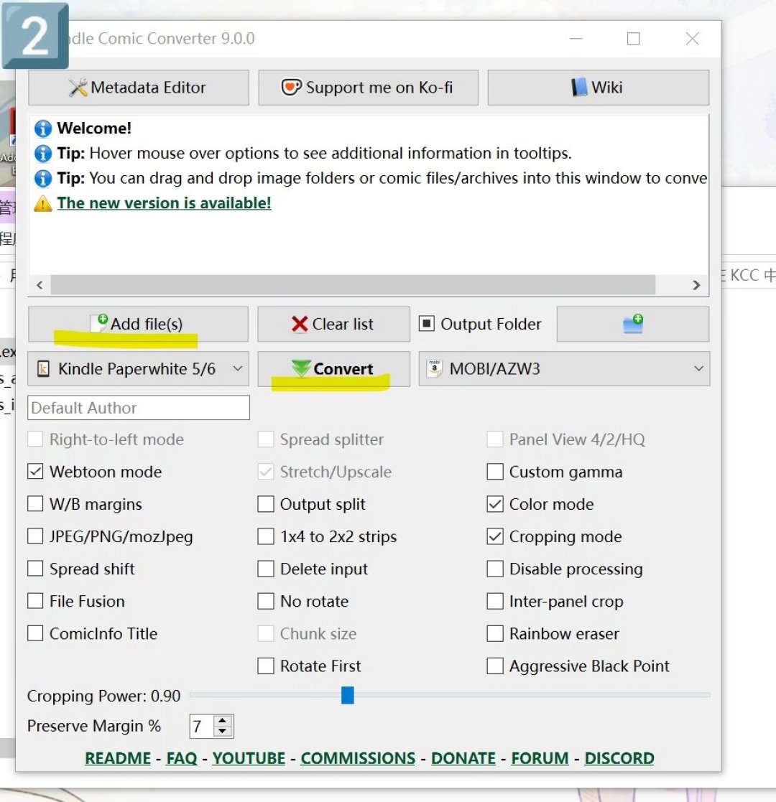Image resolution: width=776 pixels, height=802 pixels.
Task: Enable Spread shift checkbox
Action: pyautogui.click(x=35, y=569)
